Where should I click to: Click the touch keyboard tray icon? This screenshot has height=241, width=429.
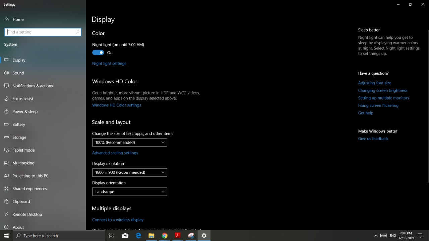(x=384, y=236)
